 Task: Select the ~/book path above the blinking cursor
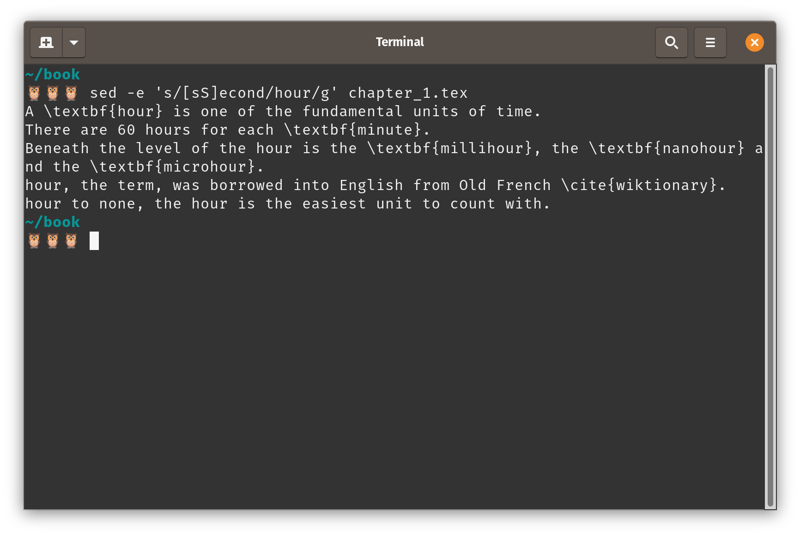(52, 222)
